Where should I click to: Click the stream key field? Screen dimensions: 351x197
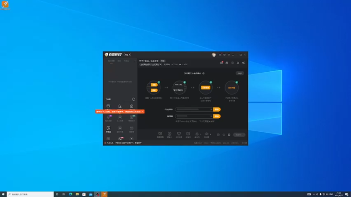(194, 116)
